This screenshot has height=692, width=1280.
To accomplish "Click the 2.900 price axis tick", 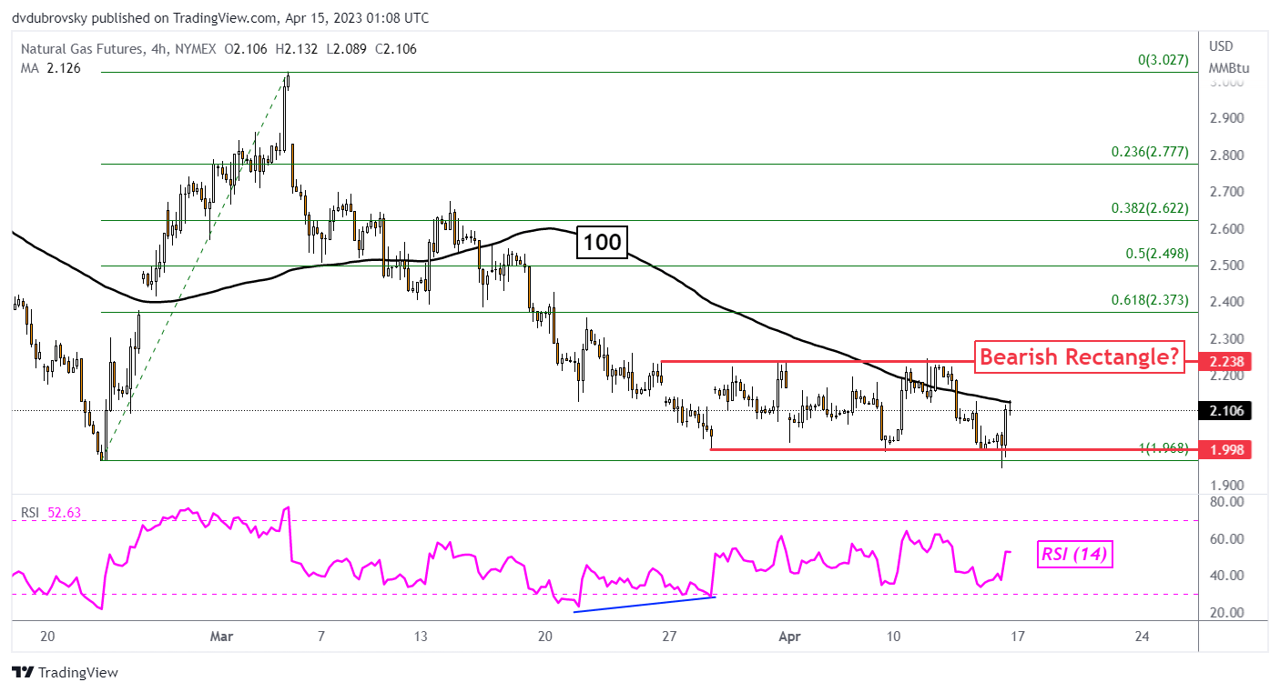I will click(x=1228, y=118).
